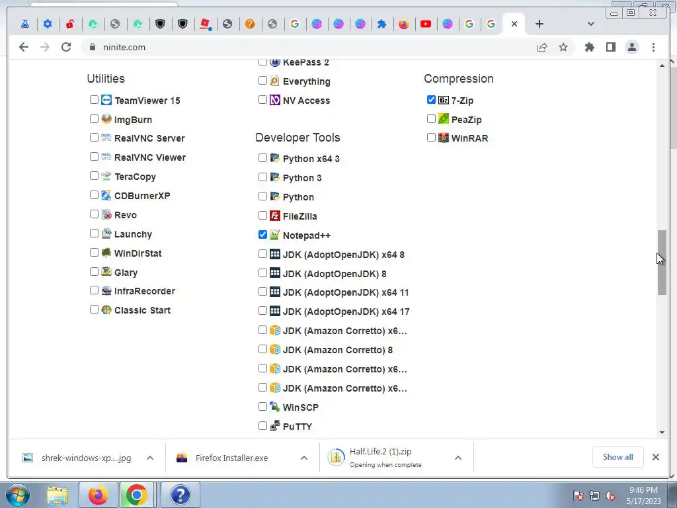Open the Chrome side panel
The height and width of the screenshot is (508, 677).
pos(610,47)
